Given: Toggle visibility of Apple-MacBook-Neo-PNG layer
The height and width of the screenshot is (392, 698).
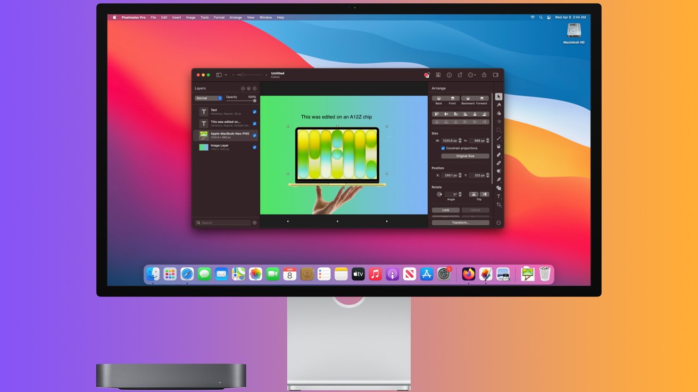Looking at the screenshot, I should point(254,135).
